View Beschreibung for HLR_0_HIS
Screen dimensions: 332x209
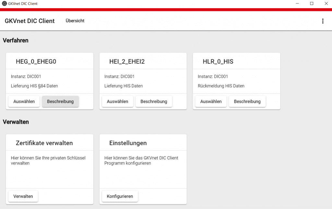pos(247,101)
